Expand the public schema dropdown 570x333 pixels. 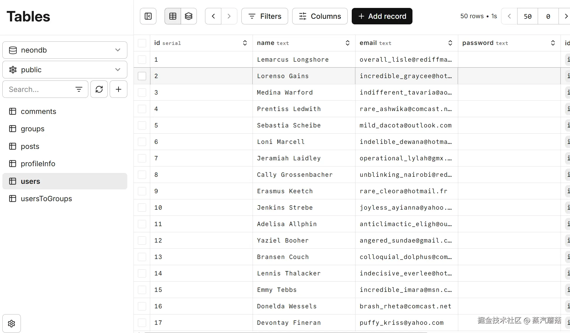(65, 70)
